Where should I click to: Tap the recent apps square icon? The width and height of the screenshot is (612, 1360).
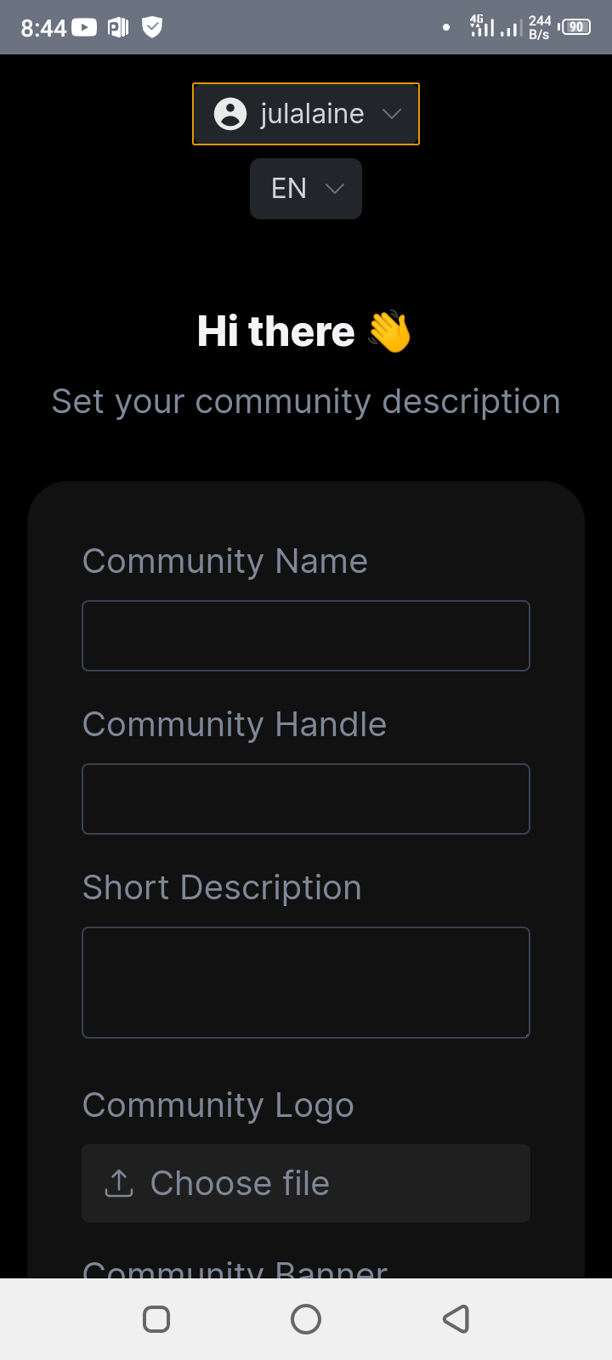point(156,1319)
